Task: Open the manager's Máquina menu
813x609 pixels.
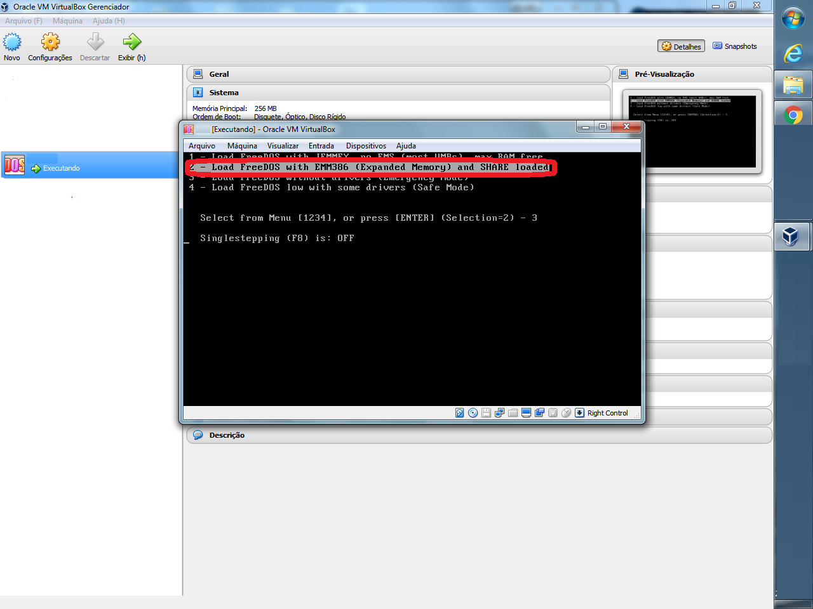Action: [67, 21]
